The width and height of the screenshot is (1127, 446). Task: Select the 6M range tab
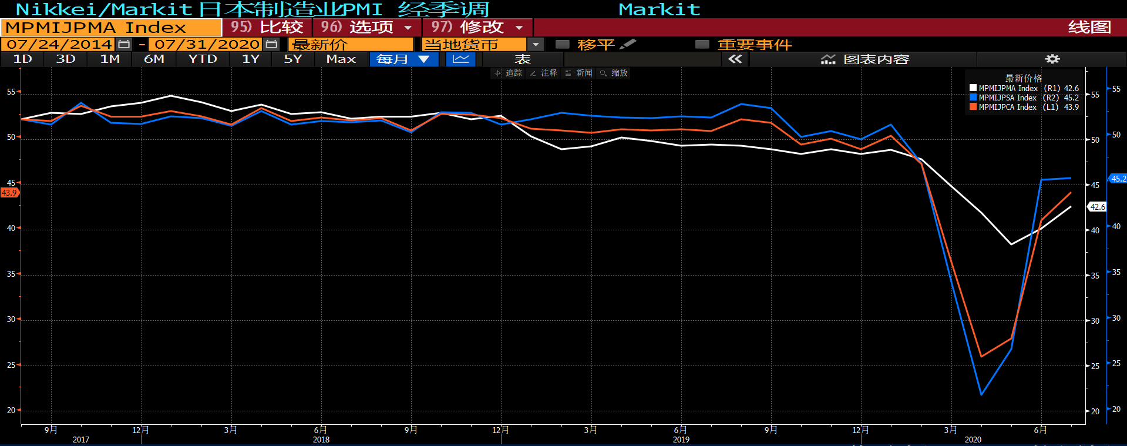tap(154, 59)
